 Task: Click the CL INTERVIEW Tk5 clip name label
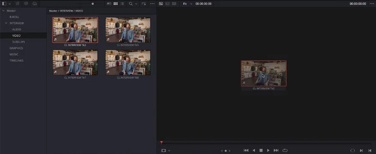click(128, 45)
